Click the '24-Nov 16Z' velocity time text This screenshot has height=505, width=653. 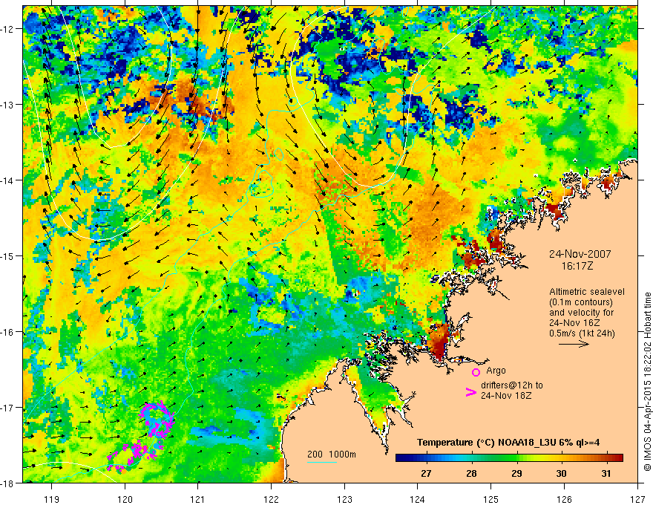tap(574, 323)
